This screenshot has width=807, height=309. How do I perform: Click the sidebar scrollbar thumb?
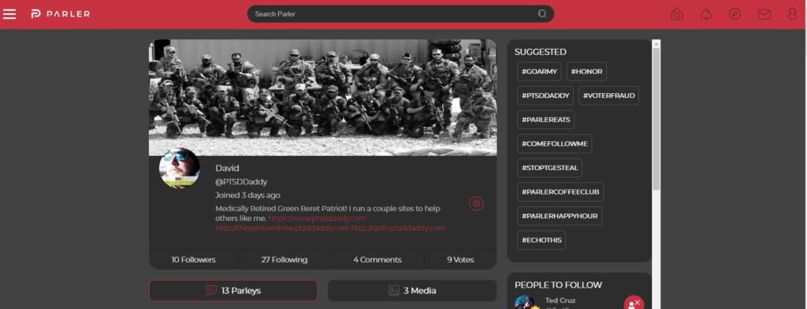(656, 120)
